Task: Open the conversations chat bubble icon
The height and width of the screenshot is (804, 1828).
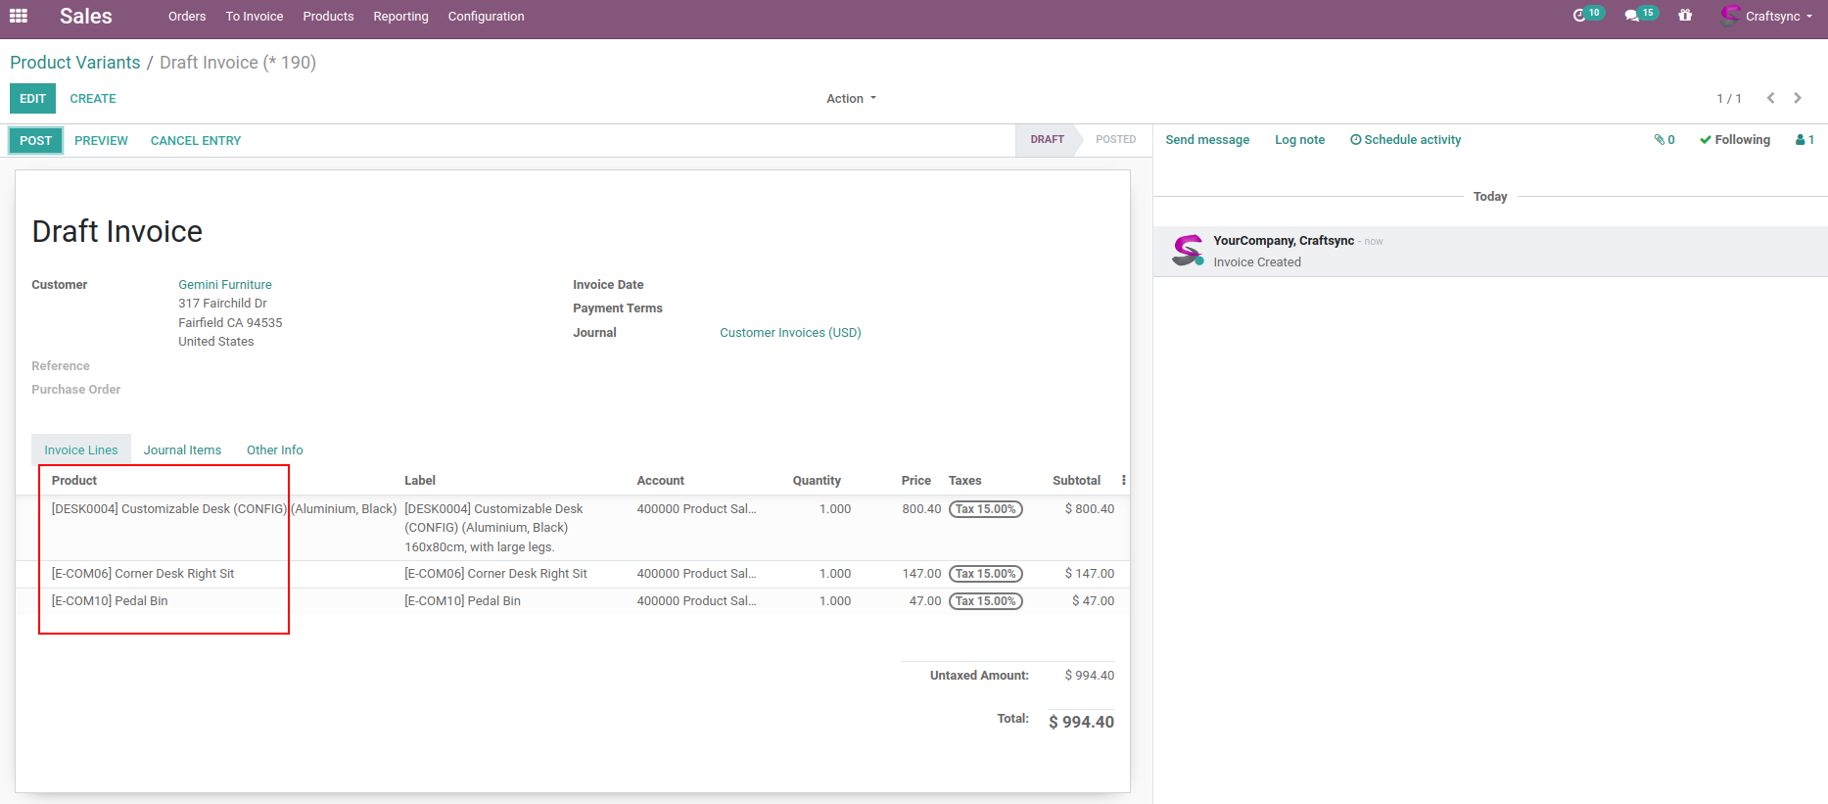Action: click(1631, 16)
